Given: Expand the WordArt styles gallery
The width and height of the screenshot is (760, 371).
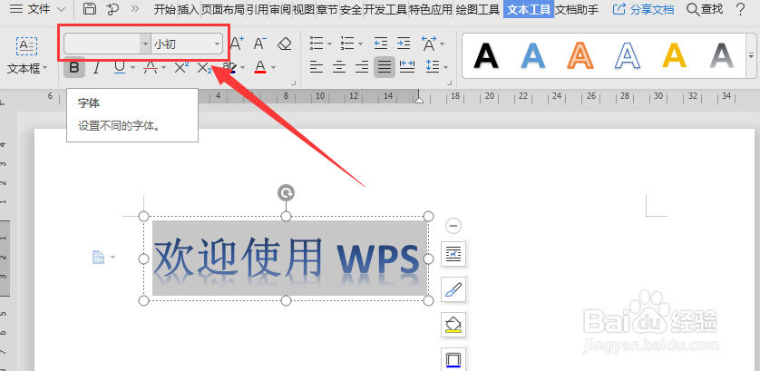Looking at the screenshot, I should click(752, 54).
